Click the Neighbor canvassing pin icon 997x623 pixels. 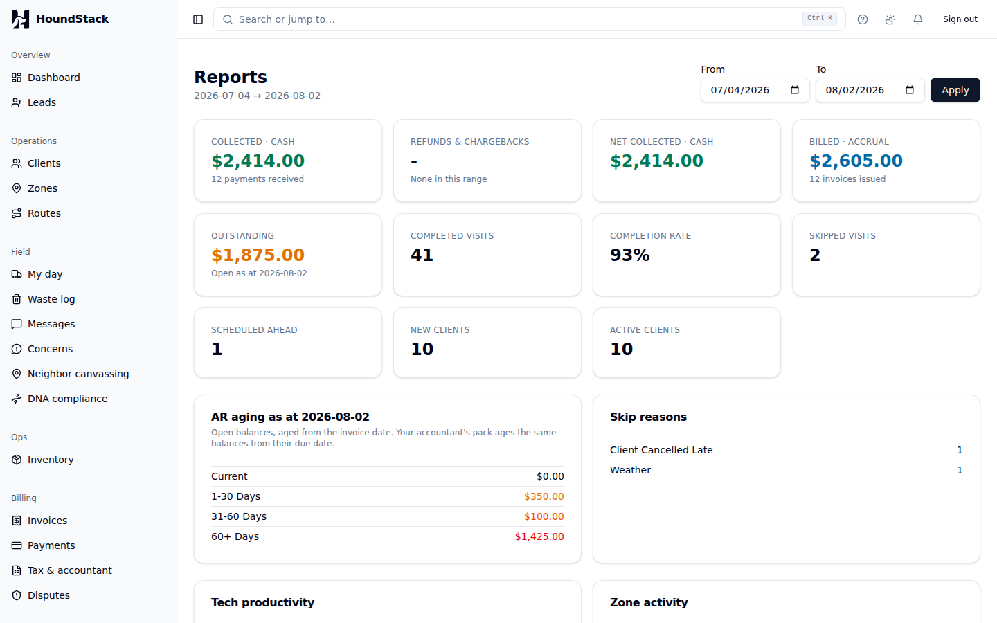[x=17, y=374]
